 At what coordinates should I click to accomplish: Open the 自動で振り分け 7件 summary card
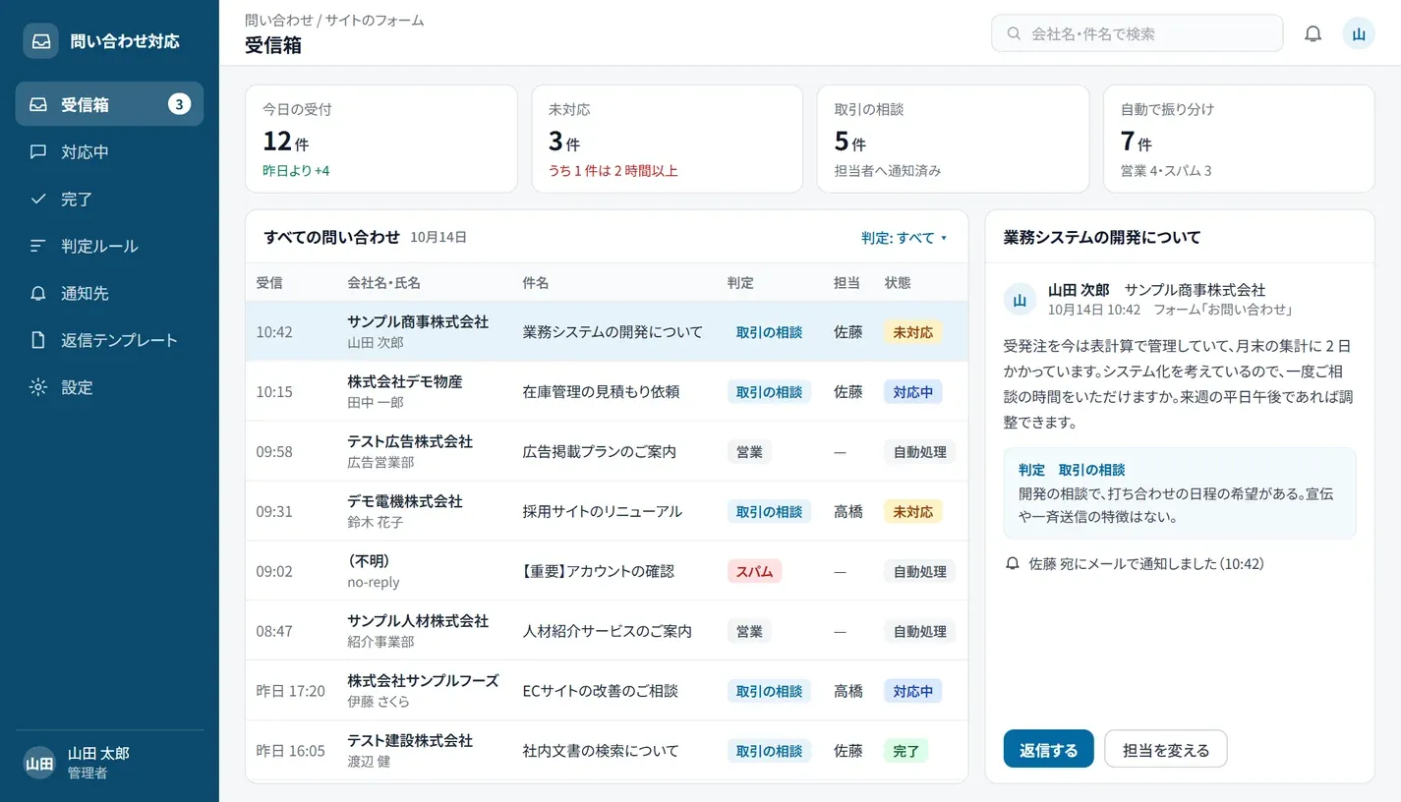coord(1239,139)
